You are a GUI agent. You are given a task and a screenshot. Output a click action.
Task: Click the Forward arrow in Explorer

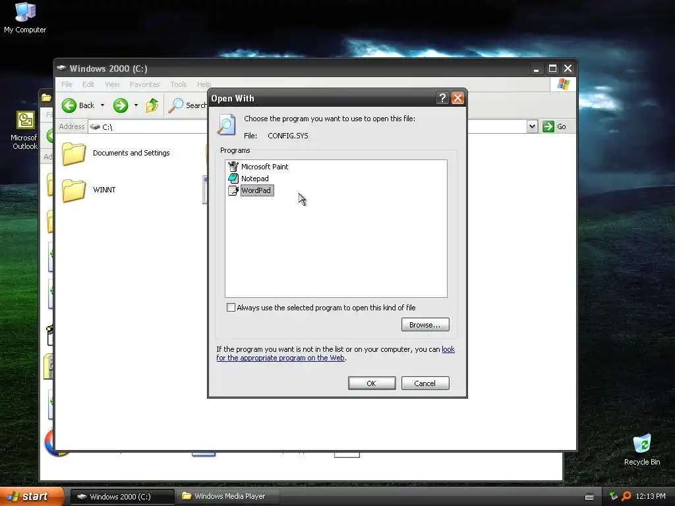coord(121,105)
